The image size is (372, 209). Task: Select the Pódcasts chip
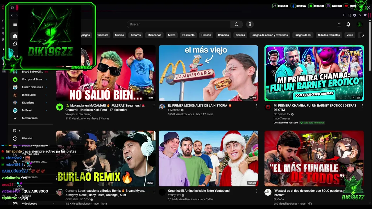pyautogui.click(x=102, y=35)
